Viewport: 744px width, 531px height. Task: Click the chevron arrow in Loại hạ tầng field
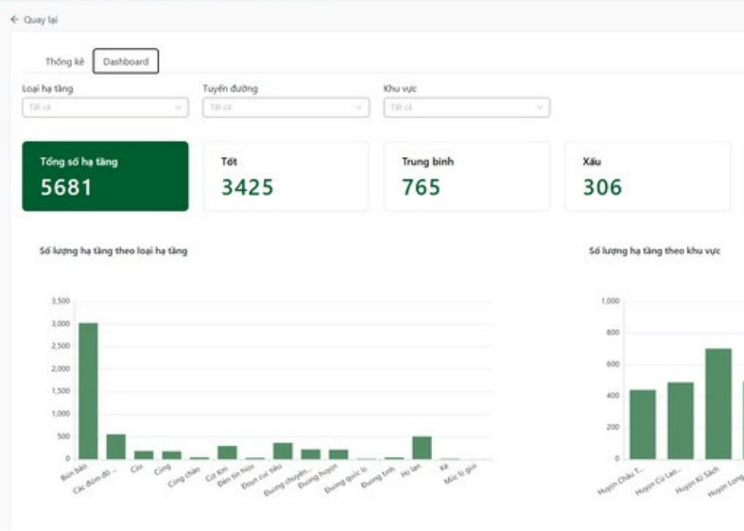(x=178, y=108)
